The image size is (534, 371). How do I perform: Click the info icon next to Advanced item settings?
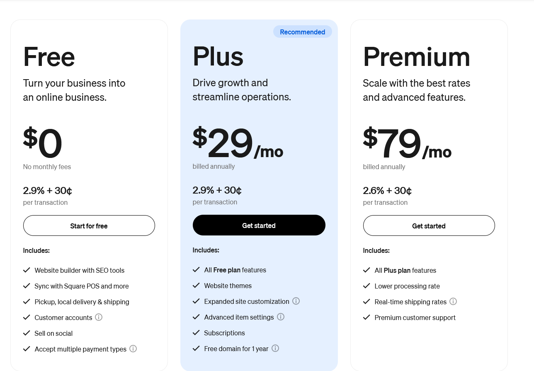(281, 317)
